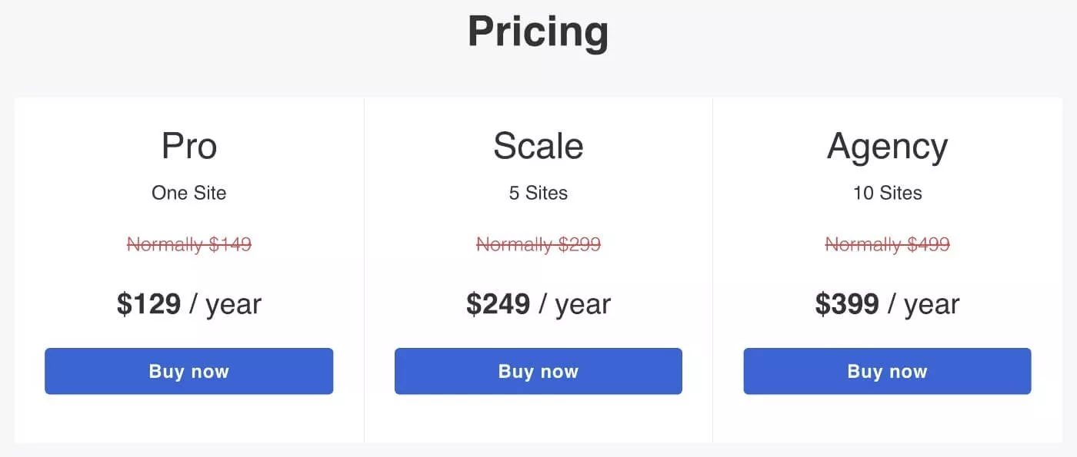Image resolution: width=1077 pixels, height=457 pixels.
Task: Click the Pro plan title
Action: tap(189, 145)
